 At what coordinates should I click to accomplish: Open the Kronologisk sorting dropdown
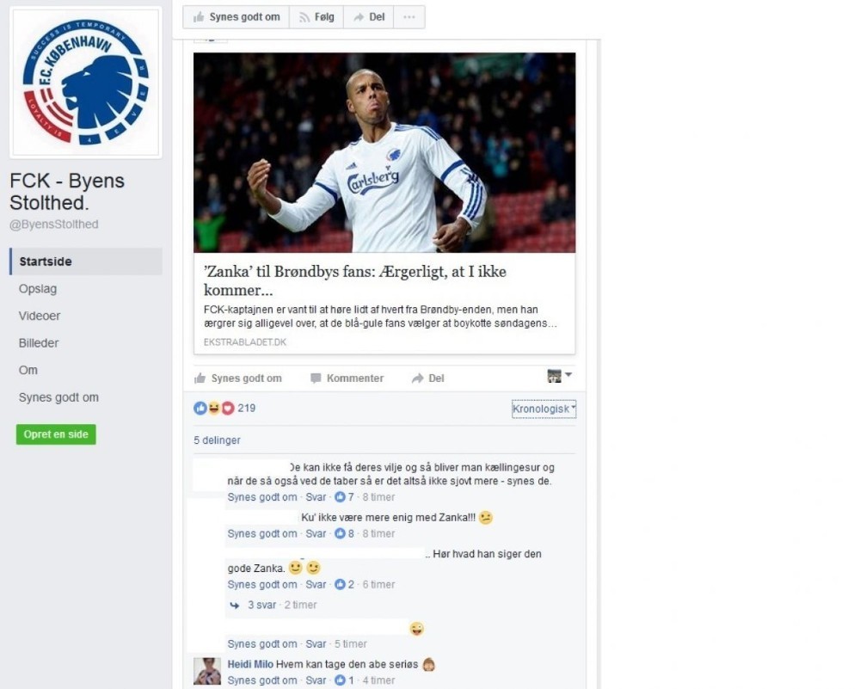point(544,409)
